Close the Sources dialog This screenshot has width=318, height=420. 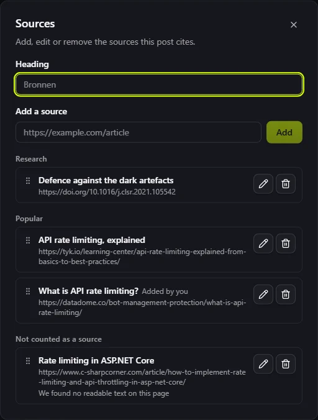click(294, 25)
